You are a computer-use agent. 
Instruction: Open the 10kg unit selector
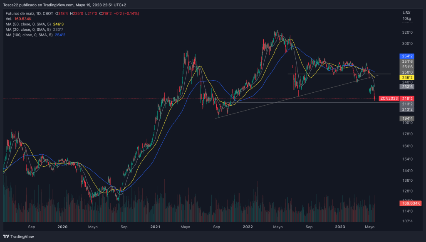coord(406,19)
